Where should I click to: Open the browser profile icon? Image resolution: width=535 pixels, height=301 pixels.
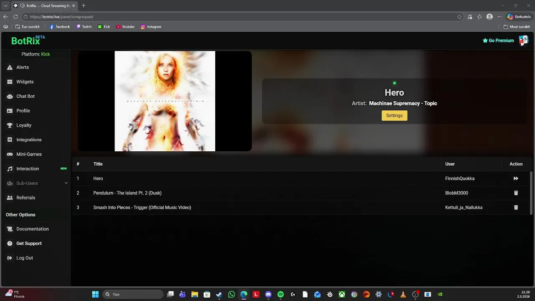coord(489,17)
